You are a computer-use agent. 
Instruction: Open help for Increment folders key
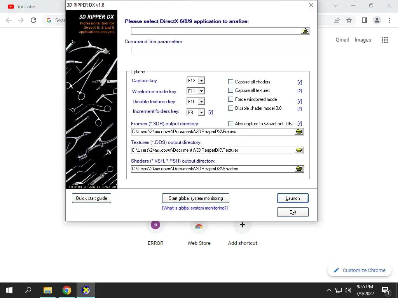click(x=210, y=112)
